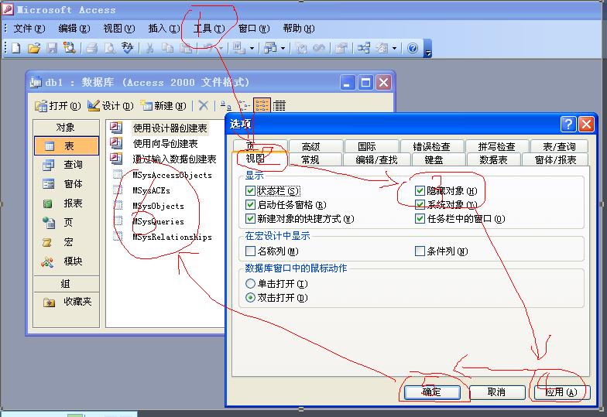This screenshot has height=417, width=607.
Task: Switch db1 window to Small Icons view
Action: click(x=244, y=105)
